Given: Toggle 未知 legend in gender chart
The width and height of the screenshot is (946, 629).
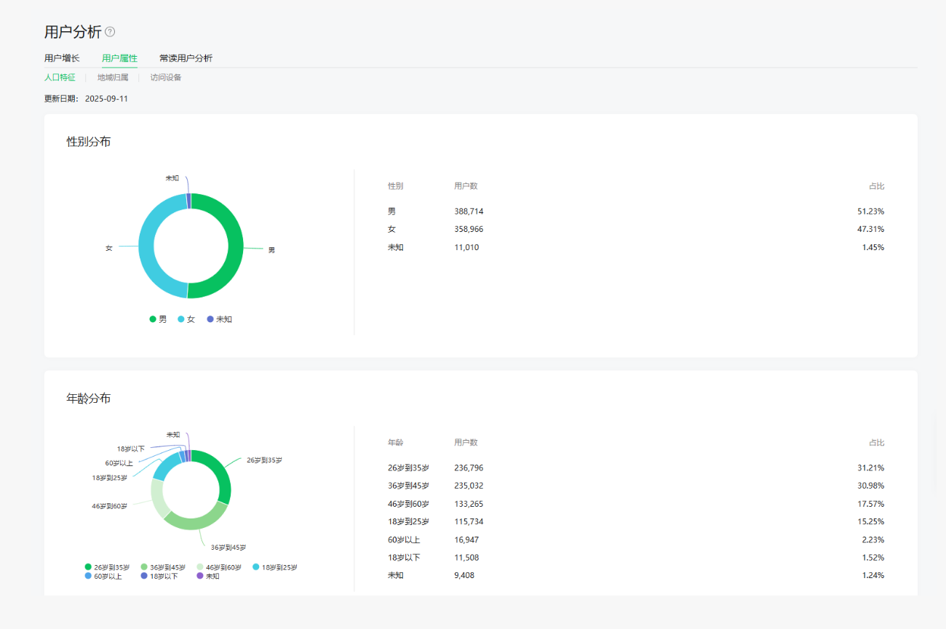Looking at the screenshot, I should [220, 319].
